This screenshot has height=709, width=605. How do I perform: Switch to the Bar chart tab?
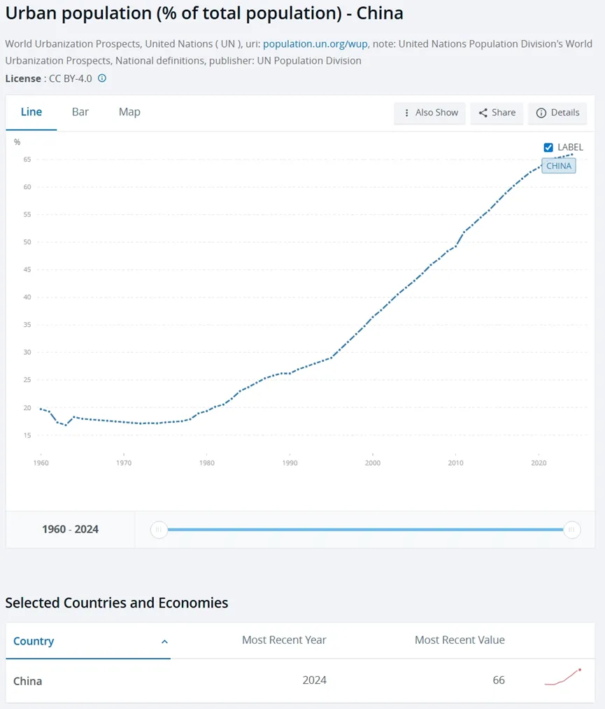point(80,112)
